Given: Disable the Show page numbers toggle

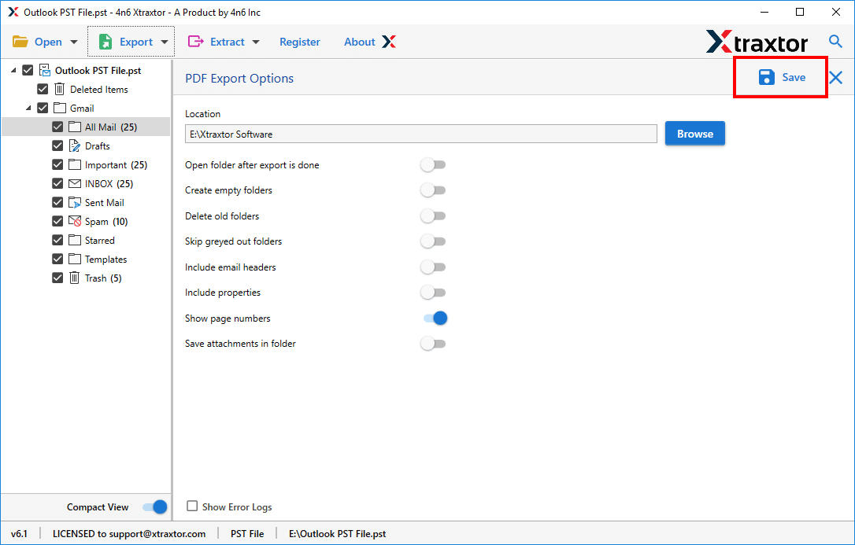Looking at the screenshot, I should tap(434, 318).
